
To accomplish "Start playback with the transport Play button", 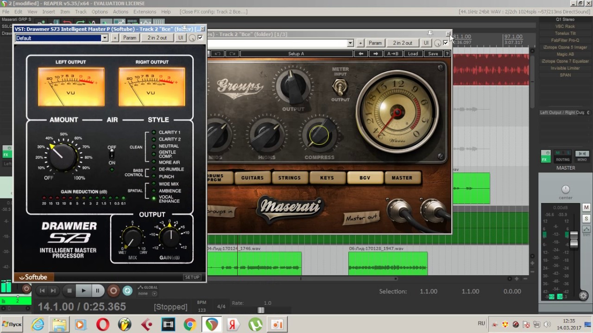I will pos(83,290).
